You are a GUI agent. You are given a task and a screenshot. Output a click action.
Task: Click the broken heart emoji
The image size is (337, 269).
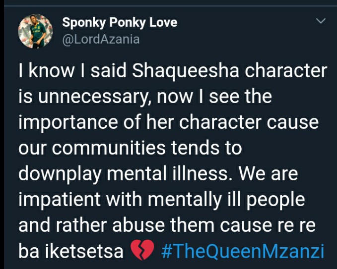142,250
